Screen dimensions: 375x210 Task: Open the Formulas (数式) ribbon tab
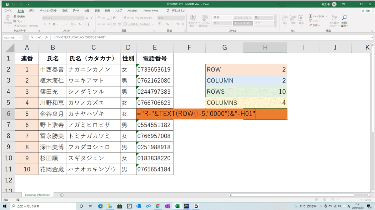(x=65, y=11)
